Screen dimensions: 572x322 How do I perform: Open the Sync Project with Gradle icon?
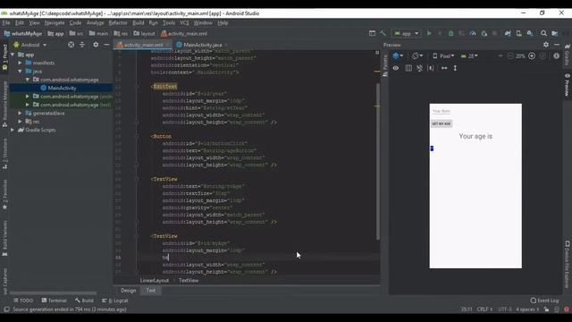click(508, 33)
